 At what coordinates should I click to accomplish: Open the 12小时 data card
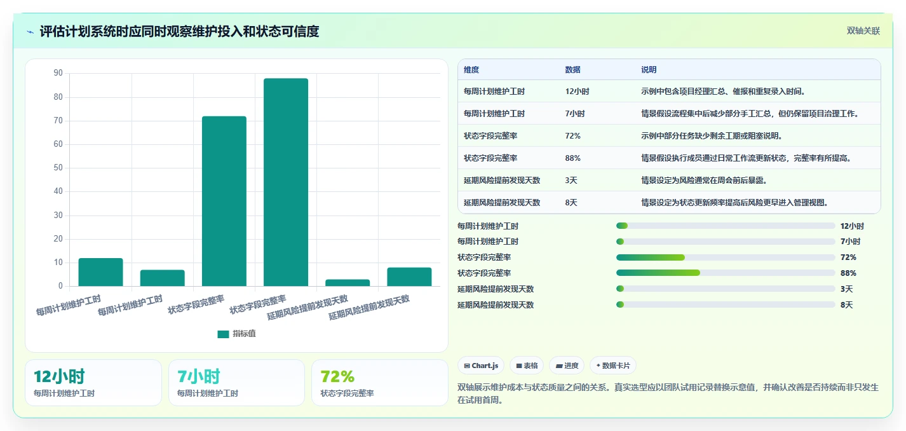point(93,383)
